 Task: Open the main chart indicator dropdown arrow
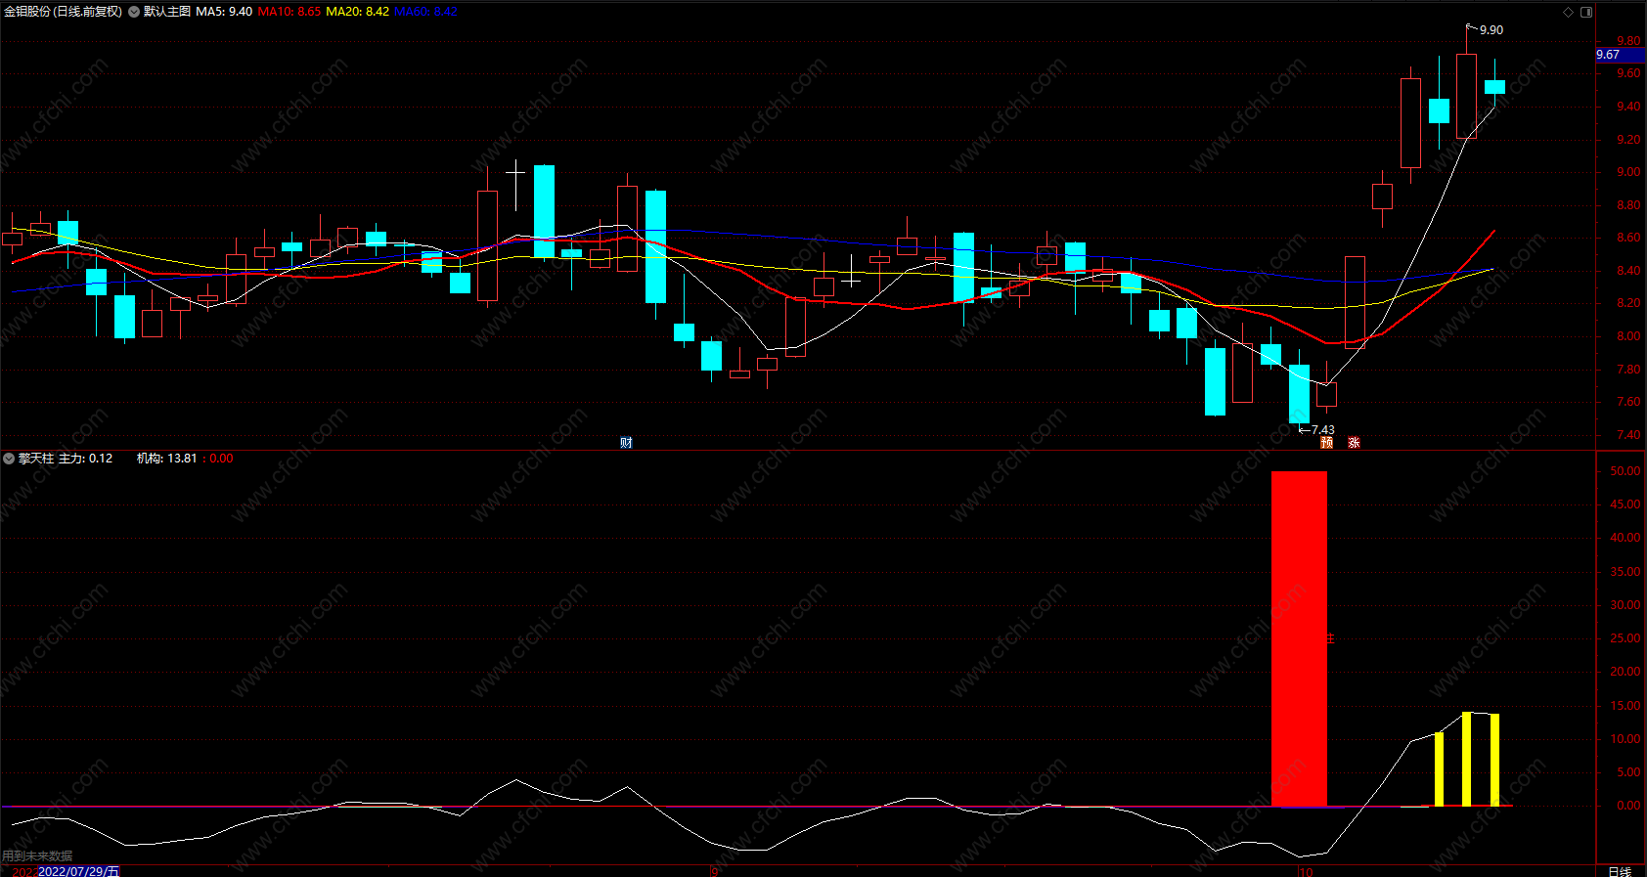pyautogui.click(x=134, y=12)
